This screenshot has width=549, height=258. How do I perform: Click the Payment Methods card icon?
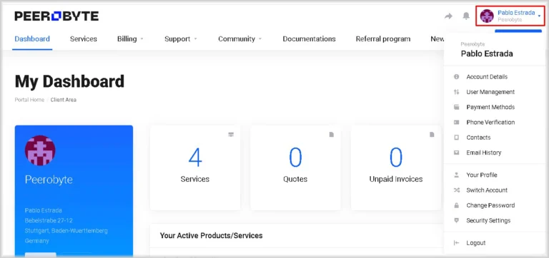[x=456, y=107]
